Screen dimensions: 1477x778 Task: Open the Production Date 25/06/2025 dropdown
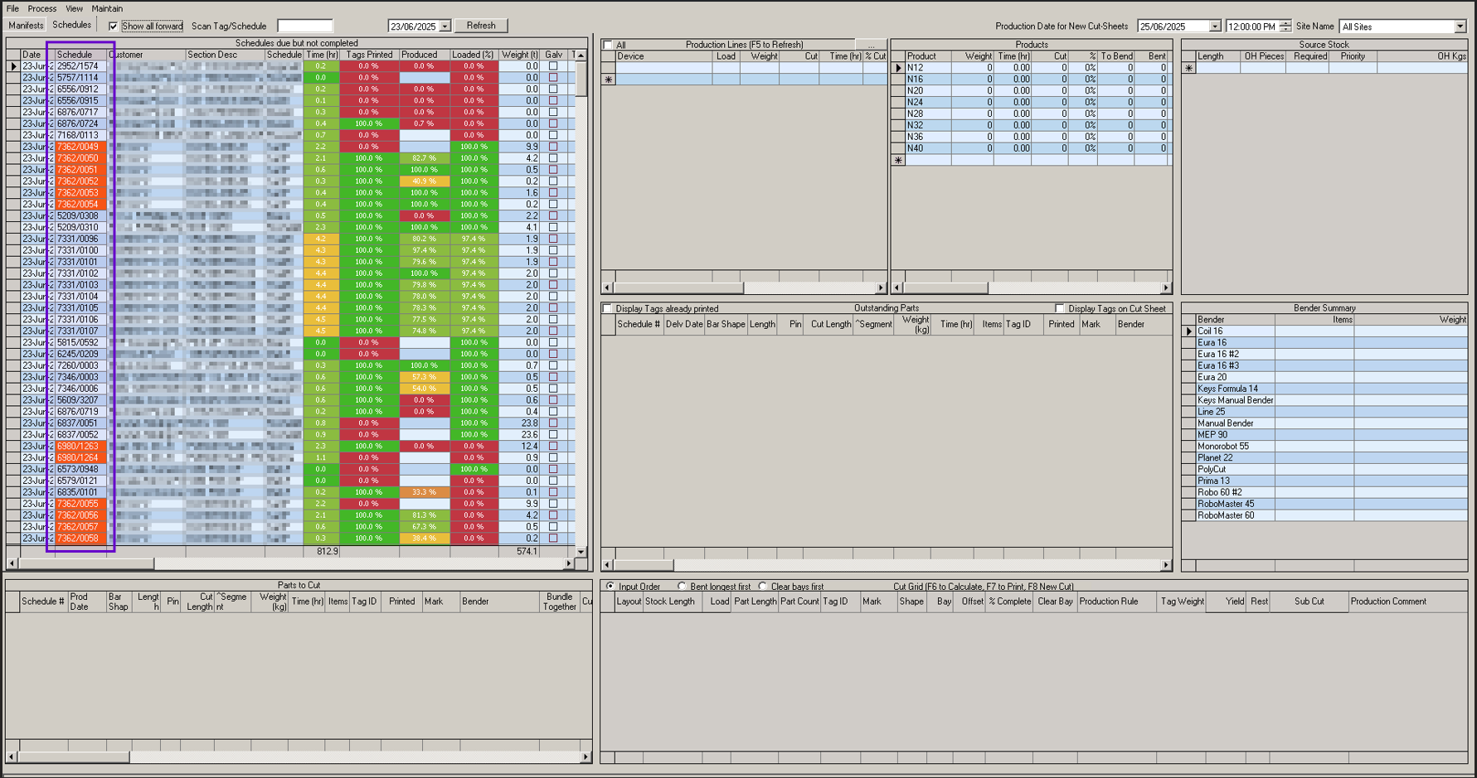(1215, 27)
